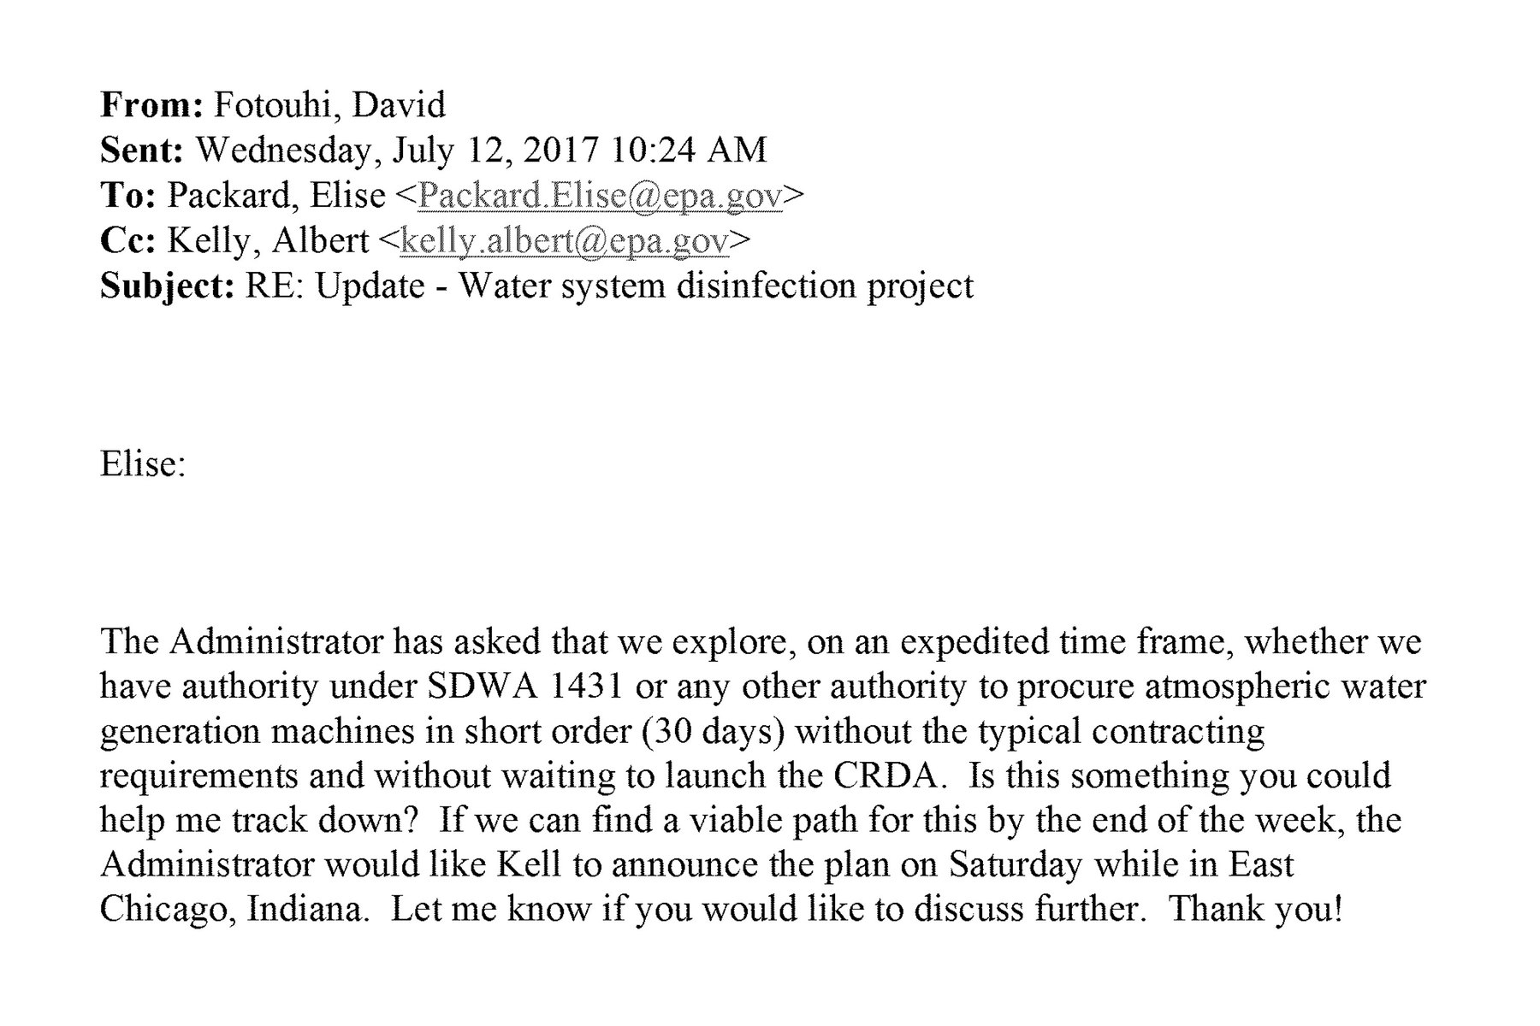Screen dimensions: 1540x1026
Task: Click the sender name Fotouhi, David
Action: [329, 105]
